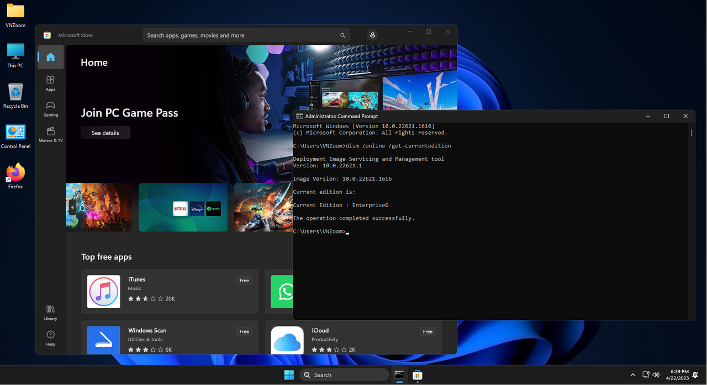Image resolution: width=707 pixels, height=385 pixels.
Task: Click Command Prompt taskbar icon
Action: (x=399, y=375)
